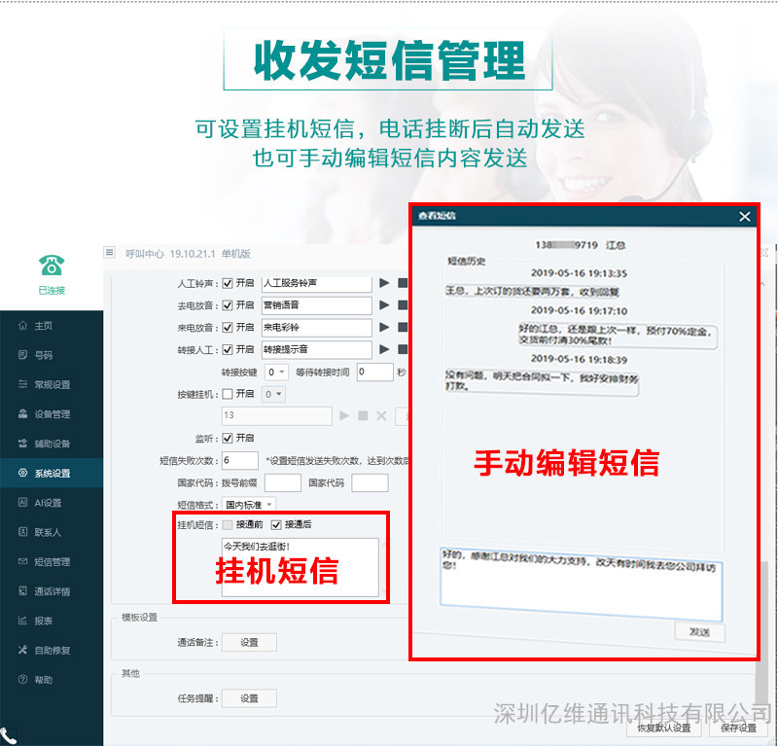Viewport: 778px width, 746px height.
Task: Play the 来电放音 audio
Action: 384,327
